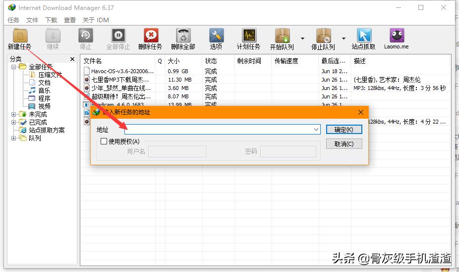
Task: Click the Q column header
Action: pos(160,61)
